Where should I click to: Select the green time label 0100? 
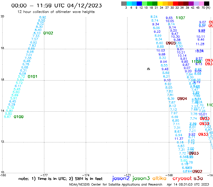click(x=19, y=117)
